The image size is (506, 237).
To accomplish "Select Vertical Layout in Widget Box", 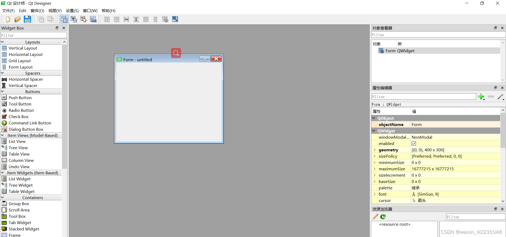I will coord(23,48).
